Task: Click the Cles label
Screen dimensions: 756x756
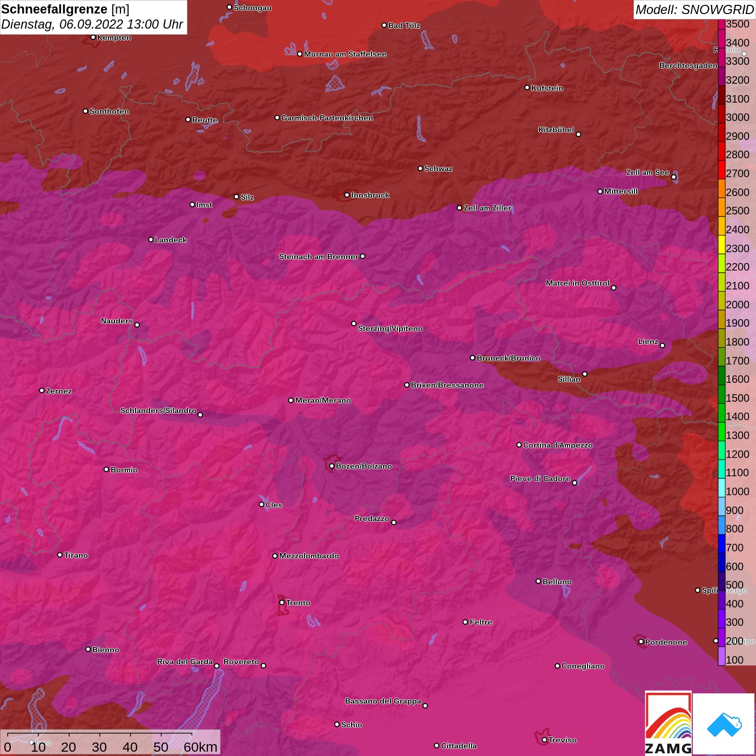Action: 274,505
